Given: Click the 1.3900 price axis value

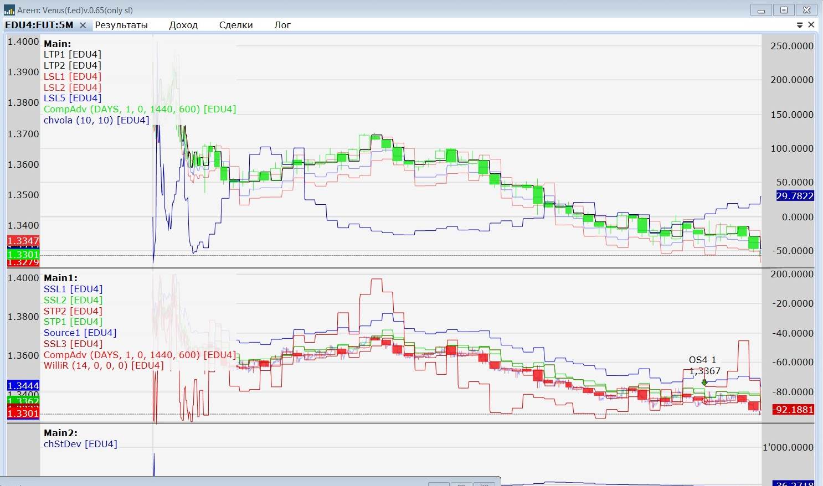Looking at the screenshot, I should [x=23, y=72].
